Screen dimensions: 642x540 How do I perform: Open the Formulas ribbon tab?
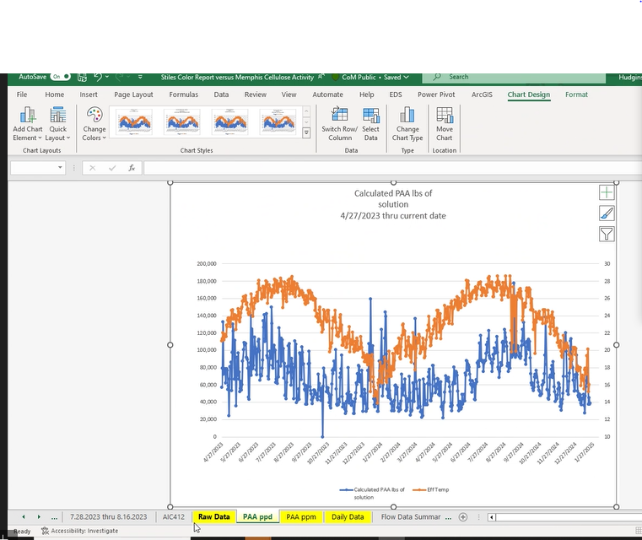pyautogui.click(x=183, y=94)
